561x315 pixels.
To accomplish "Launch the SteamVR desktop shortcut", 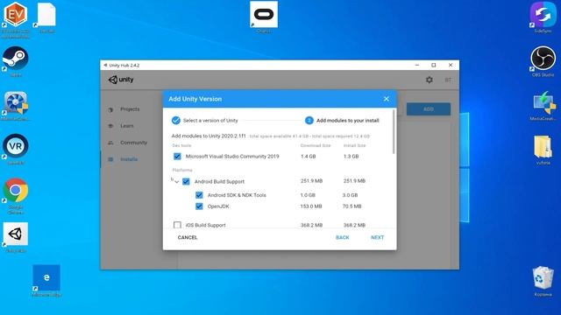I will click(16, 146).
